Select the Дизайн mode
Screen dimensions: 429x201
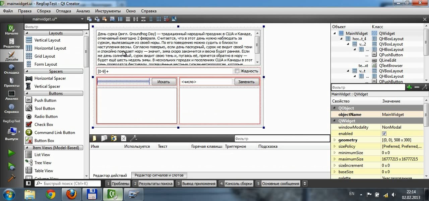coord(11,56)
